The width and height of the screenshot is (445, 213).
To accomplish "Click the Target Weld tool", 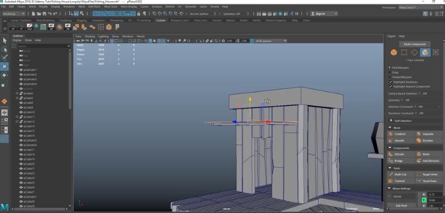I will pyautogui.click(x=429, y=174).
